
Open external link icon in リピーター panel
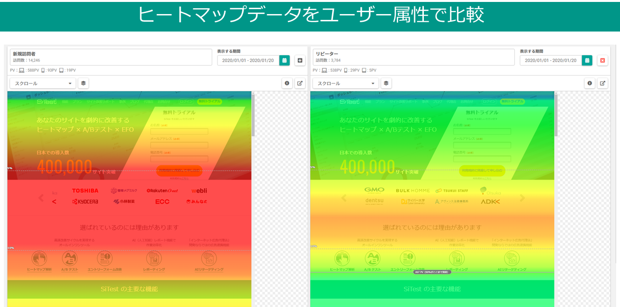[602, 83]
